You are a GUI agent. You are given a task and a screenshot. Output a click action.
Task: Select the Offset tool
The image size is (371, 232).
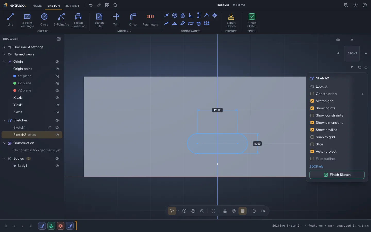pyautogui.click(x=133, y=20)
